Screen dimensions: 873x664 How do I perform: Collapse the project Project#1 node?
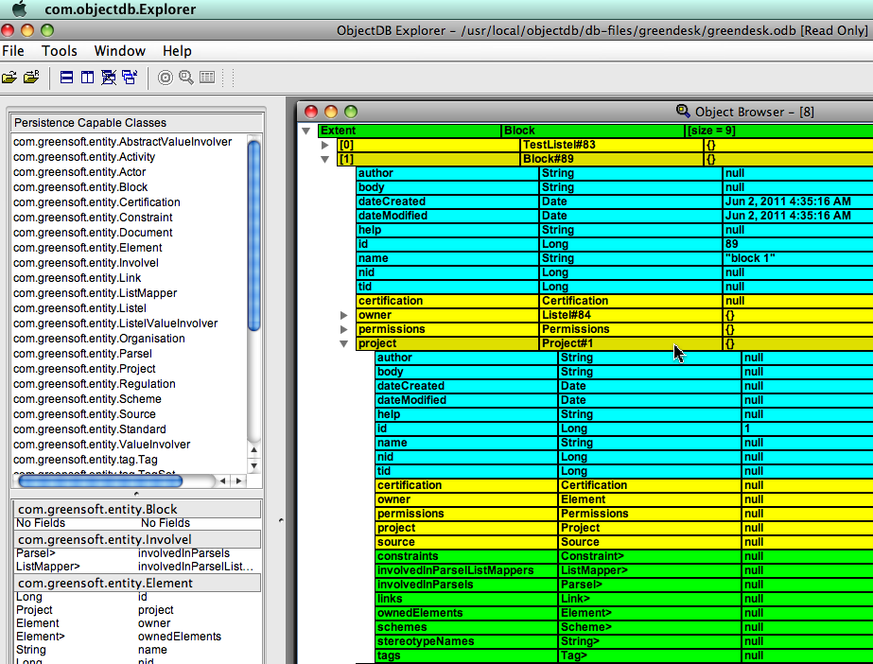[344, 344]
